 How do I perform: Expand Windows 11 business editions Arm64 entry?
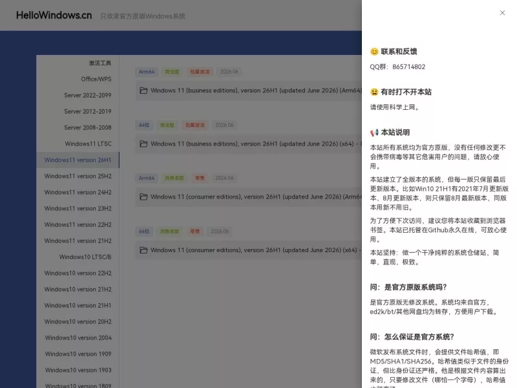coord(249,91)
